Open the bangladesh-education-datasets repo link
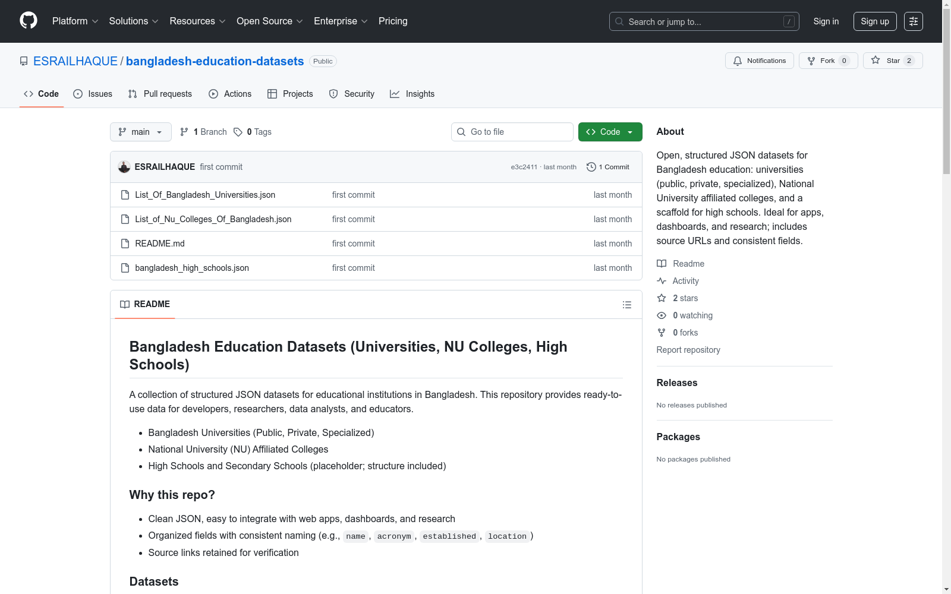951x594 pixels. [215, 61]
